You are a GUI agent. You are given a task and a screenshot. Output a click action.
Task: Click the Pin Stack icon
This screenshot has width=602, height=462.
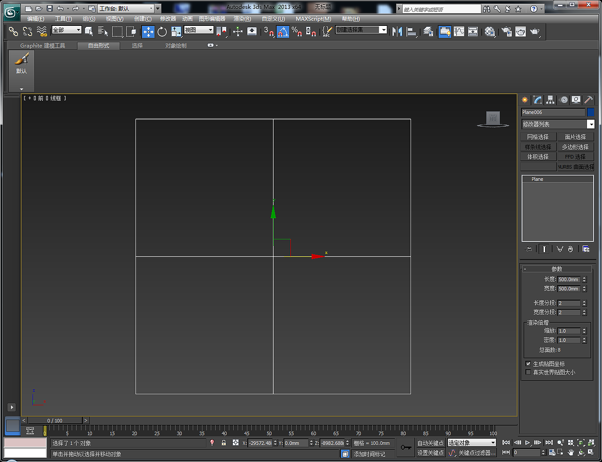click(529, 249)
